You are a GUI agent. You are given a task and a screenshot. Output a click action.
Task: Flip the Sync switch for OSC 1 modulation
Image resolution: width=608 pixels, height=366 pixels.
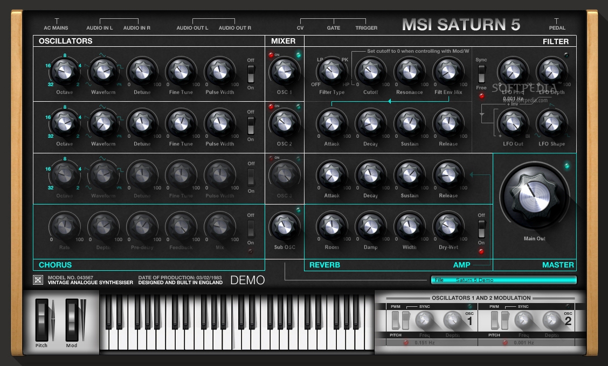[405, 320]
